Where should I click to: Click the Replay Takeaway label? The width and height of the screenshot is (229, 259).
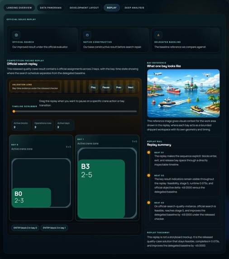[158, 233]
